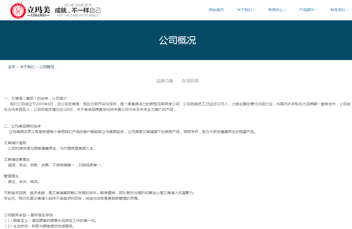The height and width of the screenshot is (229, 352).
Task: Click 公司概况 in the breadcrumb trail
Action: [47, 67]
